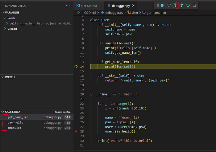This screenshot has height=152, width=216.
Task: Click the Step Over debug button
Action: pyautogui.click(x=169, y=5)
